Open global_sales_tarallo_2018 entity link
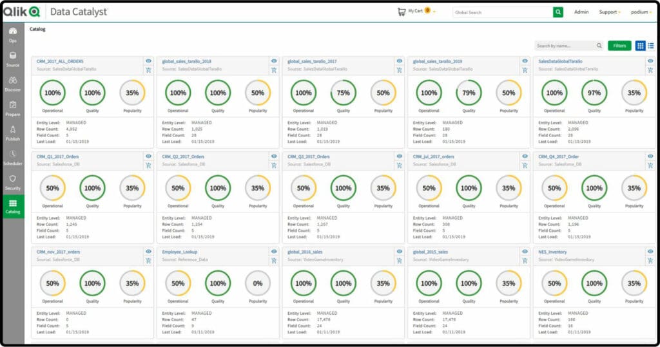The width and height of the screenshot is (660, 347). tap(186, 61)
